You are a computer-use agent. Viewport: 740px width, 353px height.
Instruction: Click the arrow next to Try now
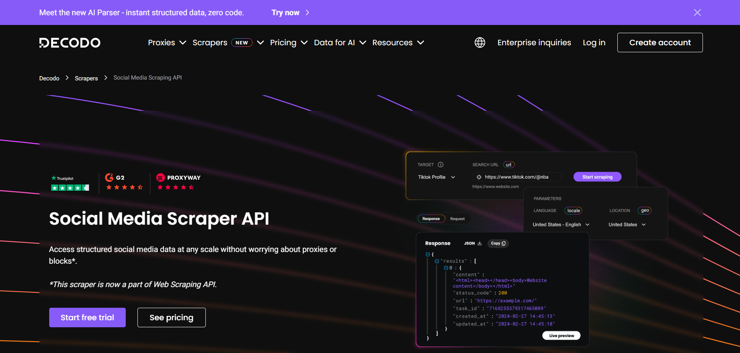coord(307,12)
